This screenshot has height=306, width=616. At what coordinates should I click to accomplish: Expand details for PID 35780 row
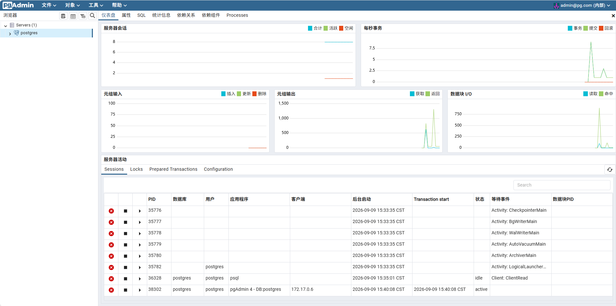[x=140, y=256]
